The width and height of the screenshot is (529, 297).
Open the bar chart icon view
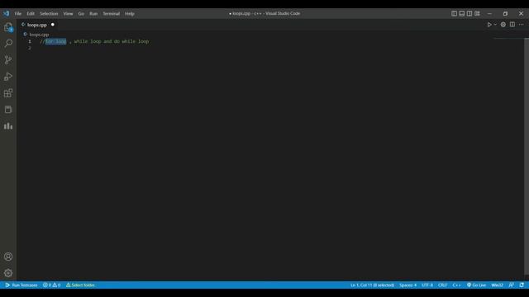pos(8,126)
